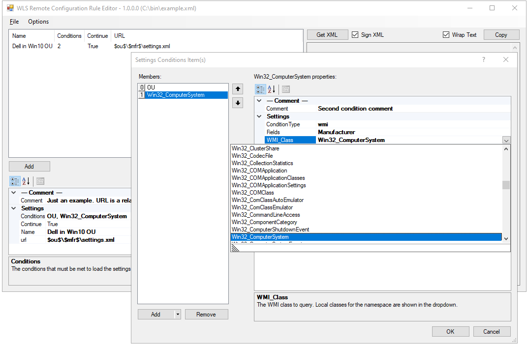The width and height of the screenshot is (528, 345).
Task: Move selected member up with arrow button
Action: click(x=238, y=89)
